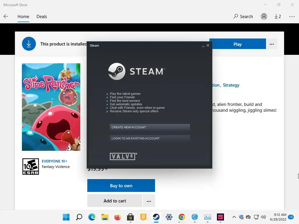Click 'Fantasy Violence' text

[x=56, y=167]
